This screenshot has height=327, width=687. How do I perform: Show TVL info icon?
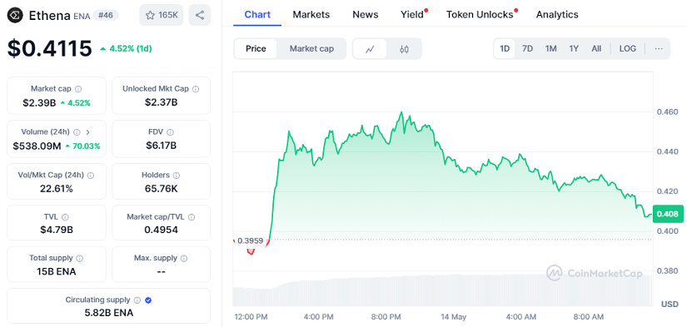(x=65, y=216)
